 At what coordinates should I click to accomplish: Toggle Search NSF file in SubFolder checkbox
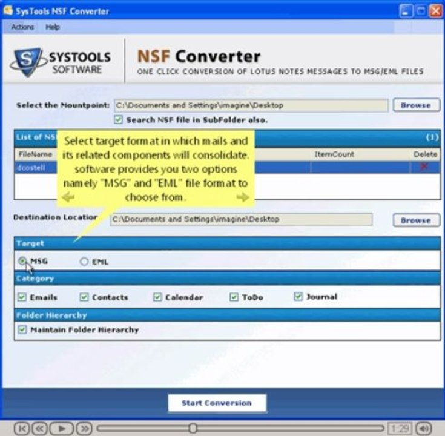118,119
